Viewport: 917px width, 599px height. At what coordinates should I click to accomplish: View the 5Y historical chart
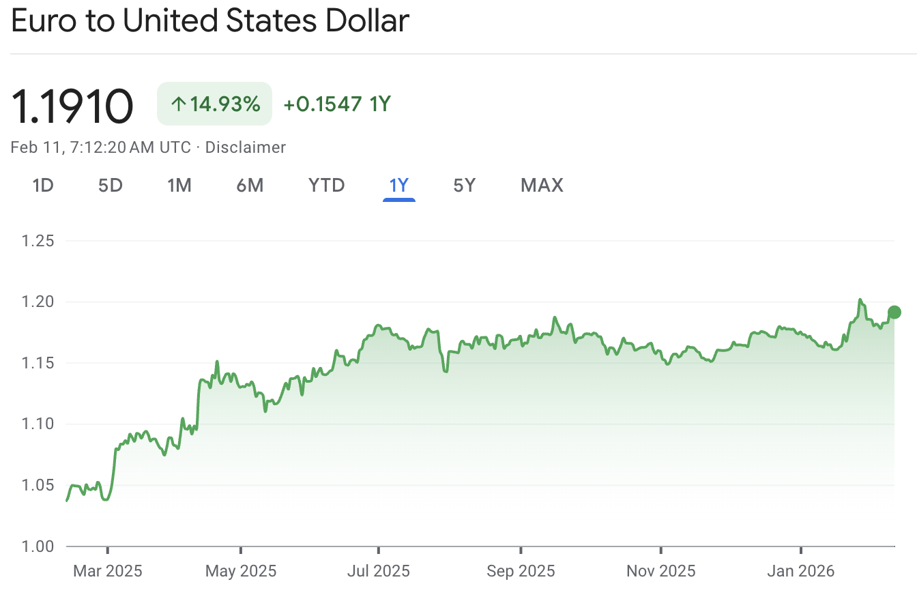[x=463, y=185]
